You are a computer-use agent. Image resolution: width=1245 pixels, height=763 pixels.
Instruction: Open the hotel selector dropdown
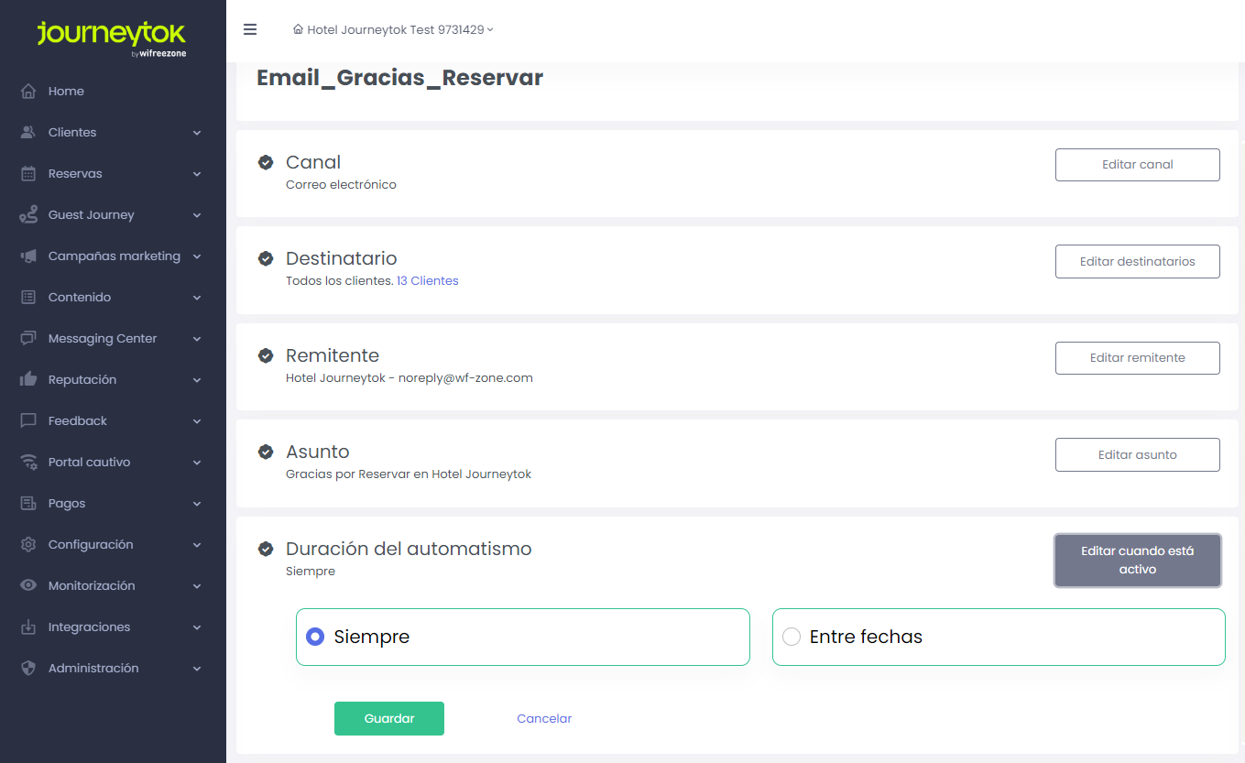(394, 29)
